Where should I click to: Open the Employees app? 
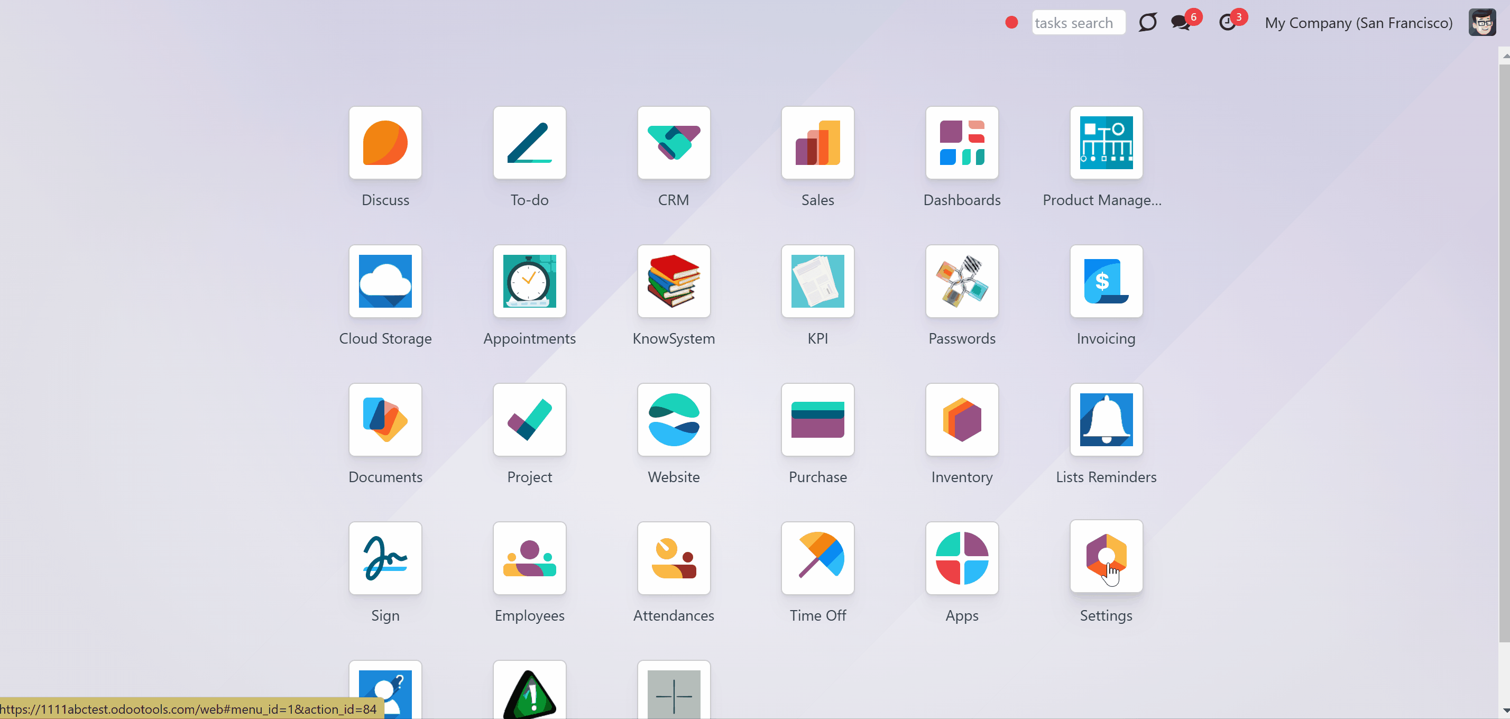pos(529,558)
